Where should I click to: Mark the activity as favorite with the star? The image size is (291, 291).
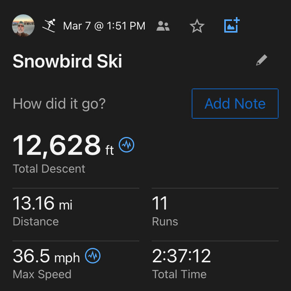[x=197, y=26]
